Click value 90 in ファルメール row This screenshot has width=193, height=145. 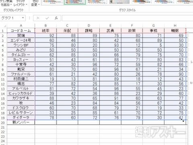pyautogui.click(x=175, y=74)
